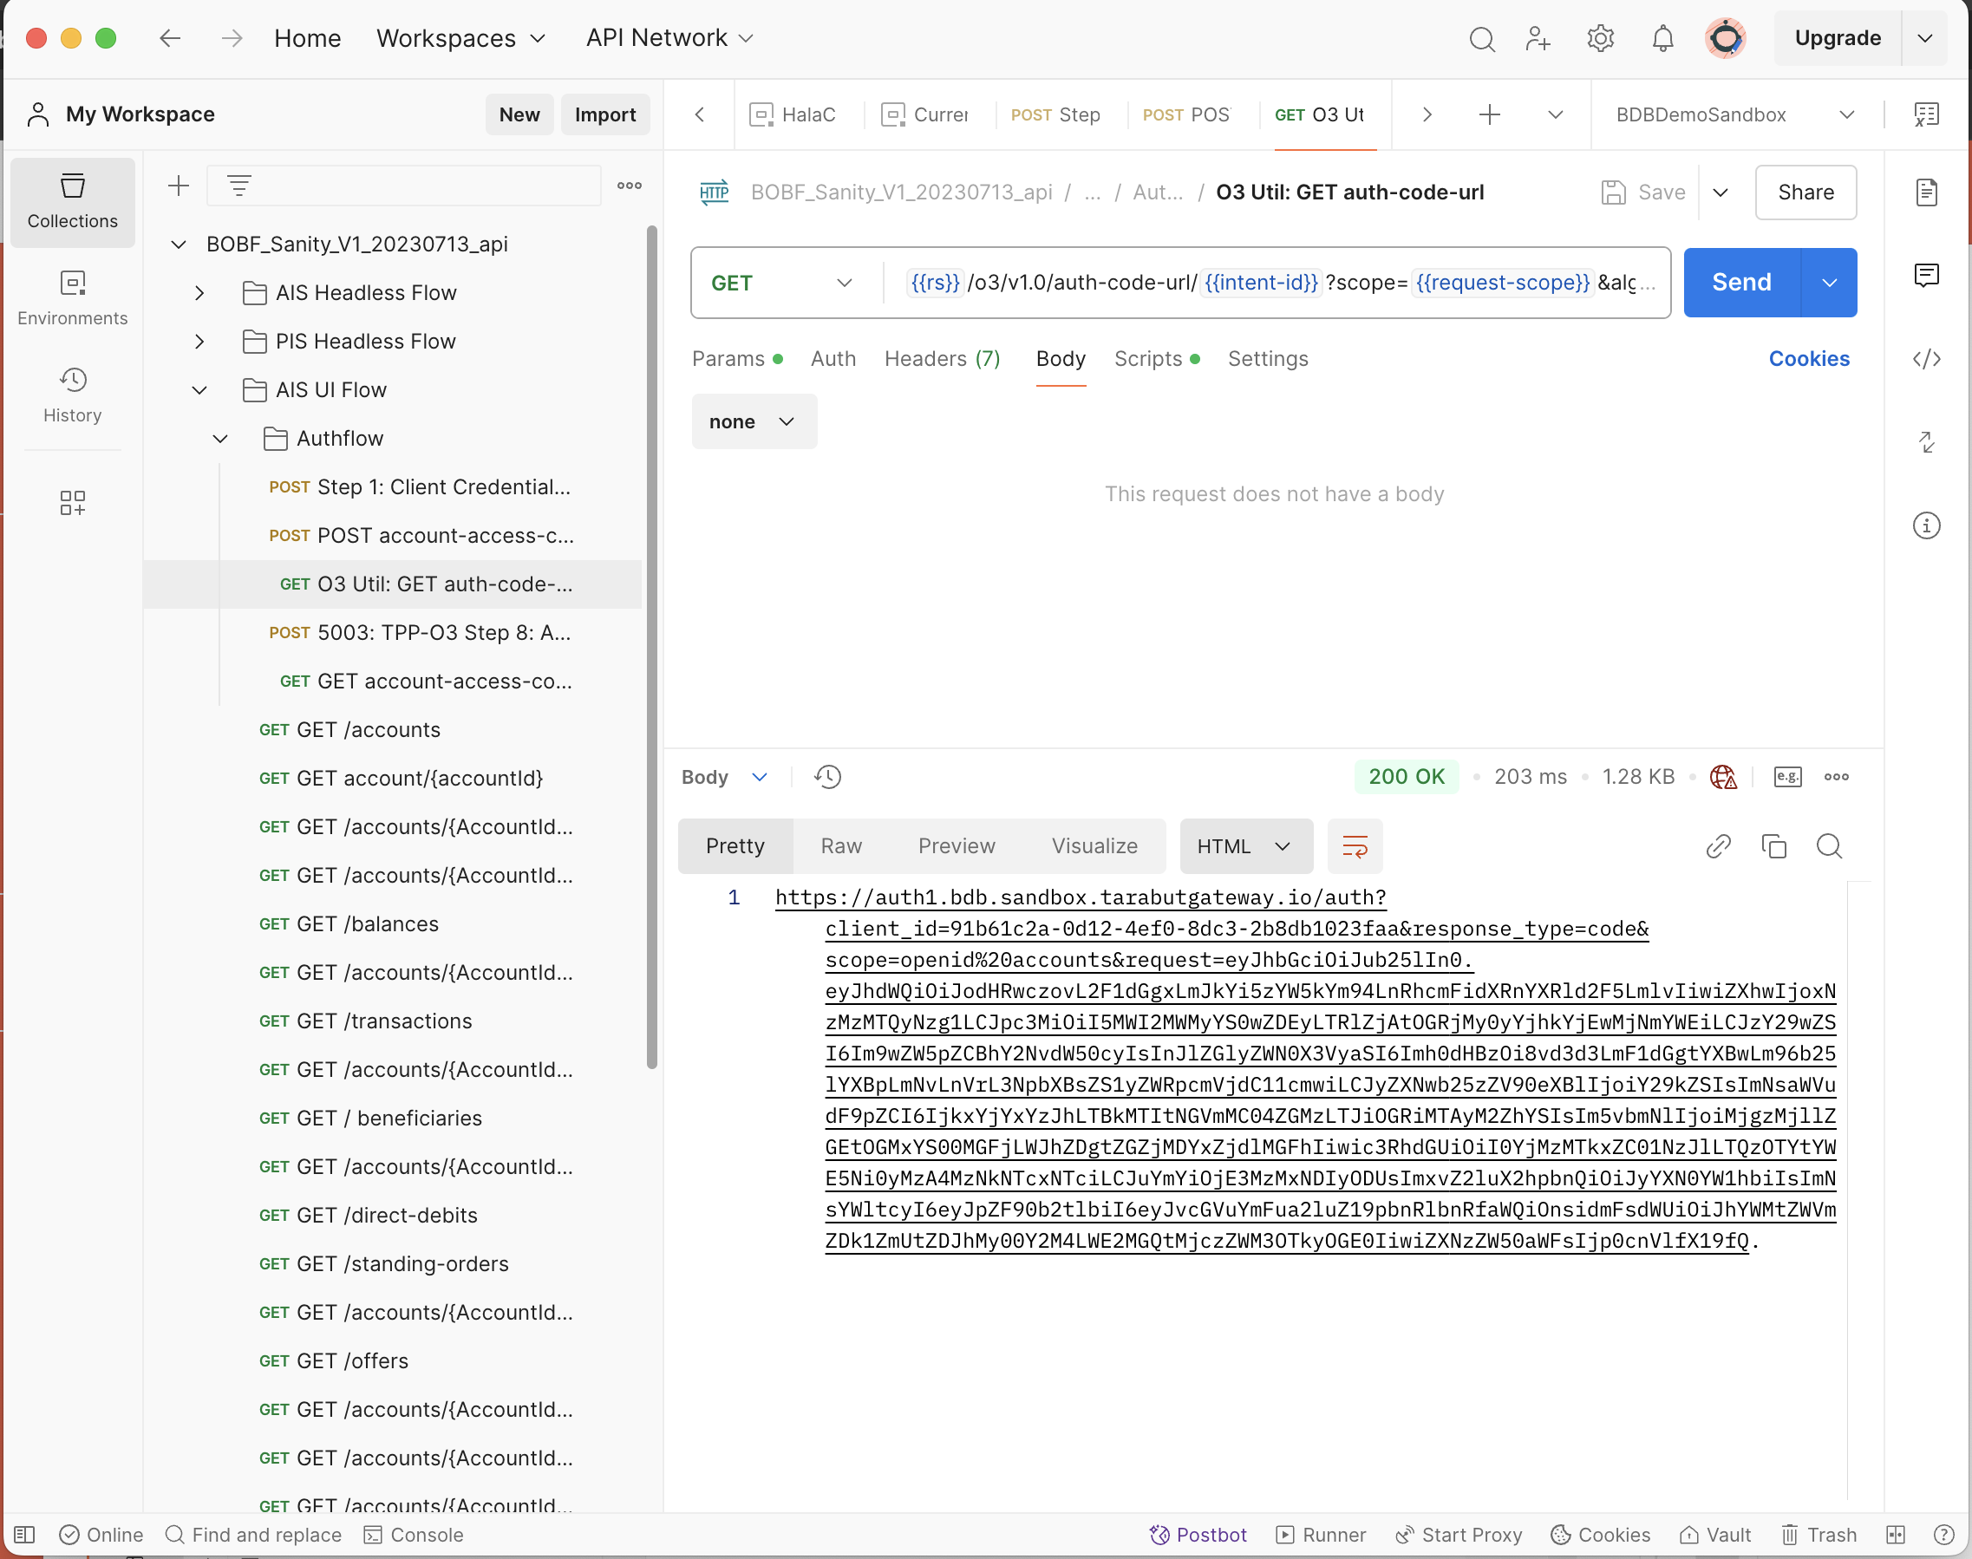1972x1559 pixels.
Task: Open the code snippet panel icon
Action: [x=1926, y=359]
